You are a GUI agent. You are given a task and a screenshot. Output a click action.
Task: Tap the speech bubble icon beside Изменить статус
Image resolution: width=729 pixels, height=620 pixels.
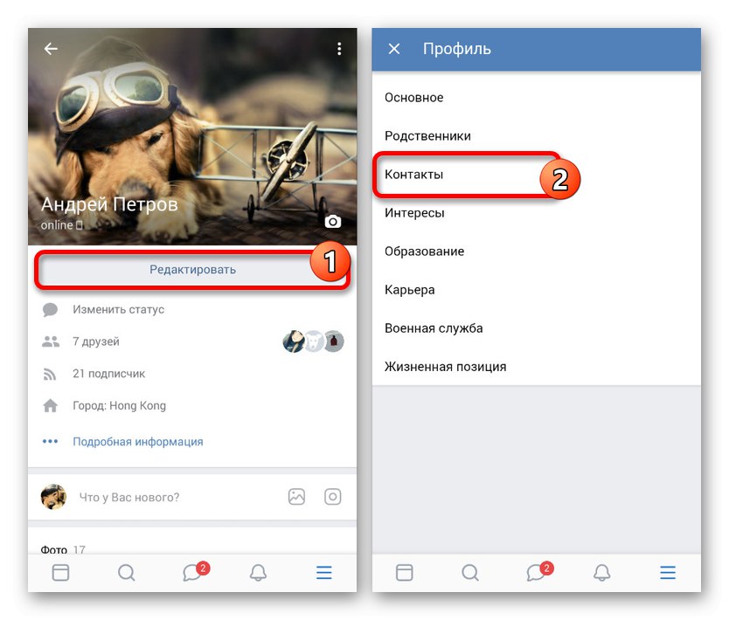click(50, 310)
